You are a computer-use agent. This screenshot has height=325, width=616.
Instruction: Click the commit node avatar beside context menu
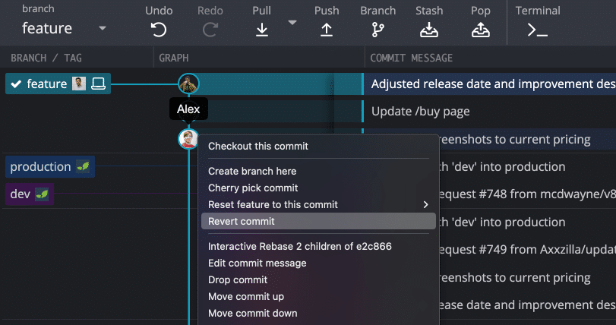pos(188,139)
